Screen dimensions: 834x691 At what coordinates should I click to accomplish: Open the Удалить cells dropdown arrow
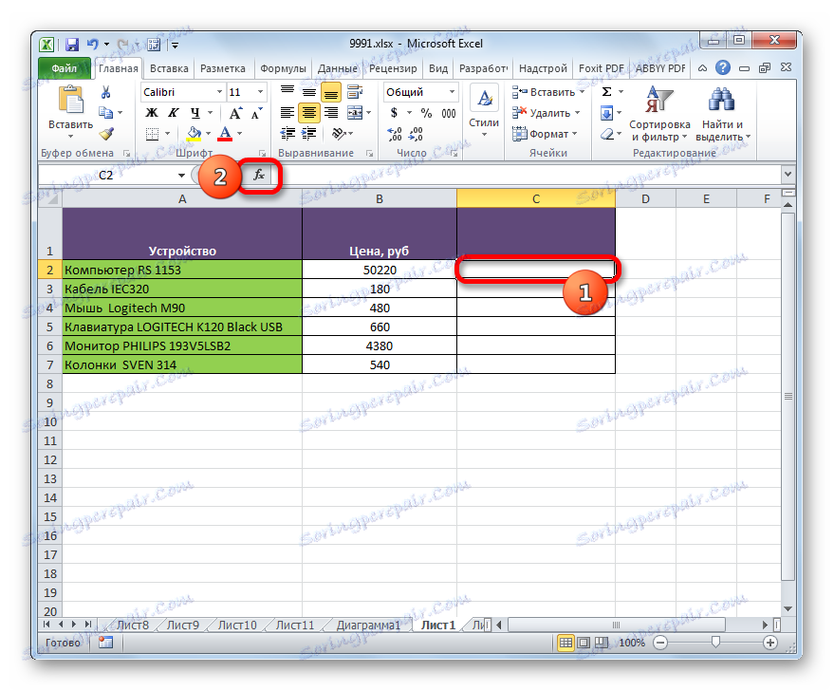577,113
